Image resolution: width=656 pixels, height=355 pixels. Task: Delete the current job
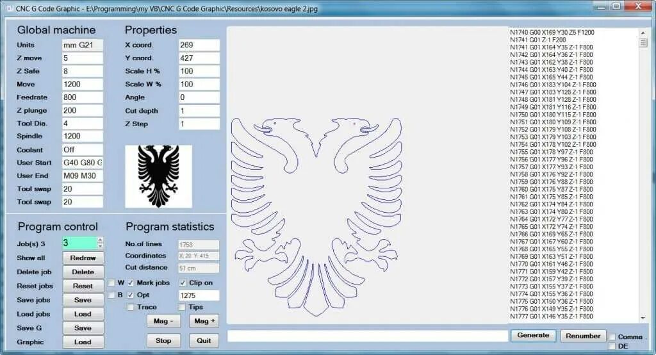[x=83, y=272]
